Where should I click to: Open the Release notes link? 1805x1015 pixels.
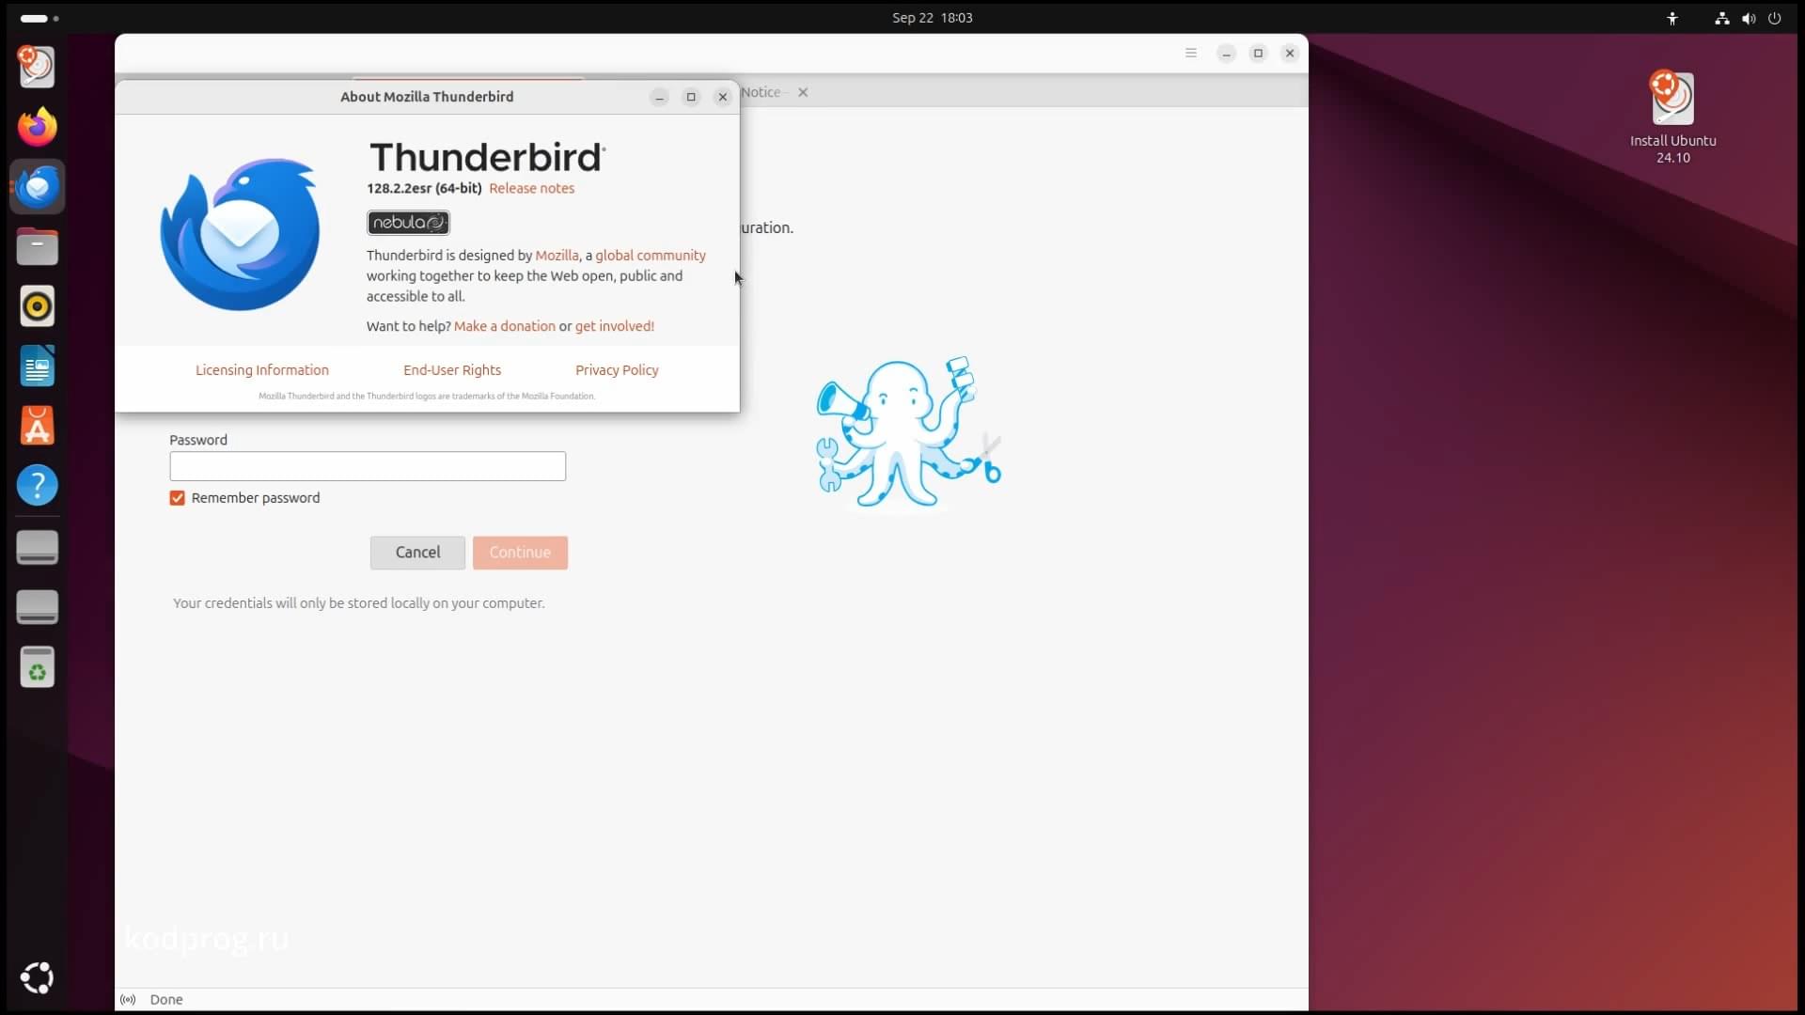[531, 188]
